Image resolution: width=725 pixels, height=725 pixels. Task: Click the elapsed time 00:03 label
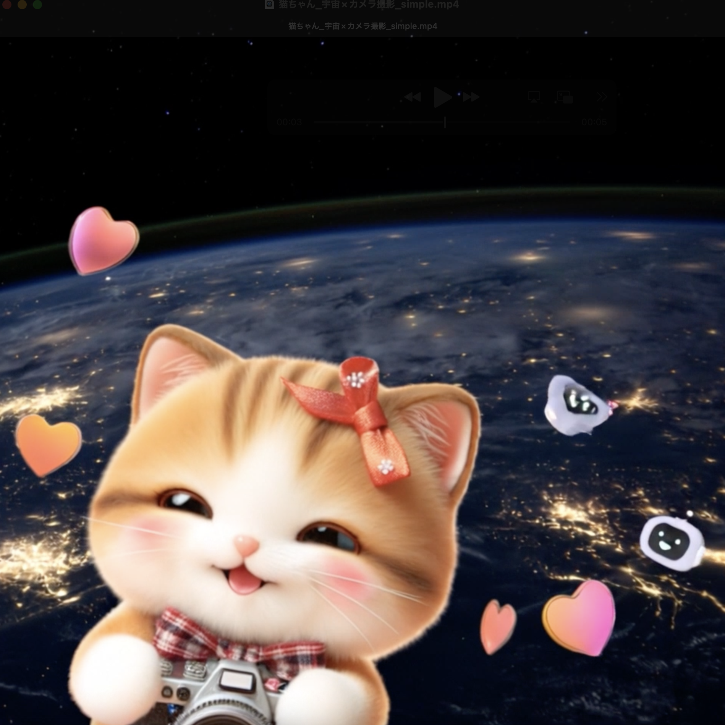290,122
